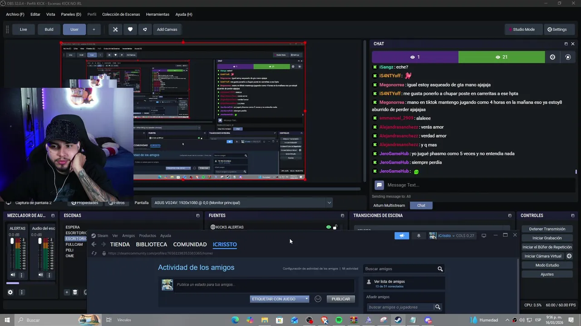Click PUBLICAR button in Steam

pos(340,299)
